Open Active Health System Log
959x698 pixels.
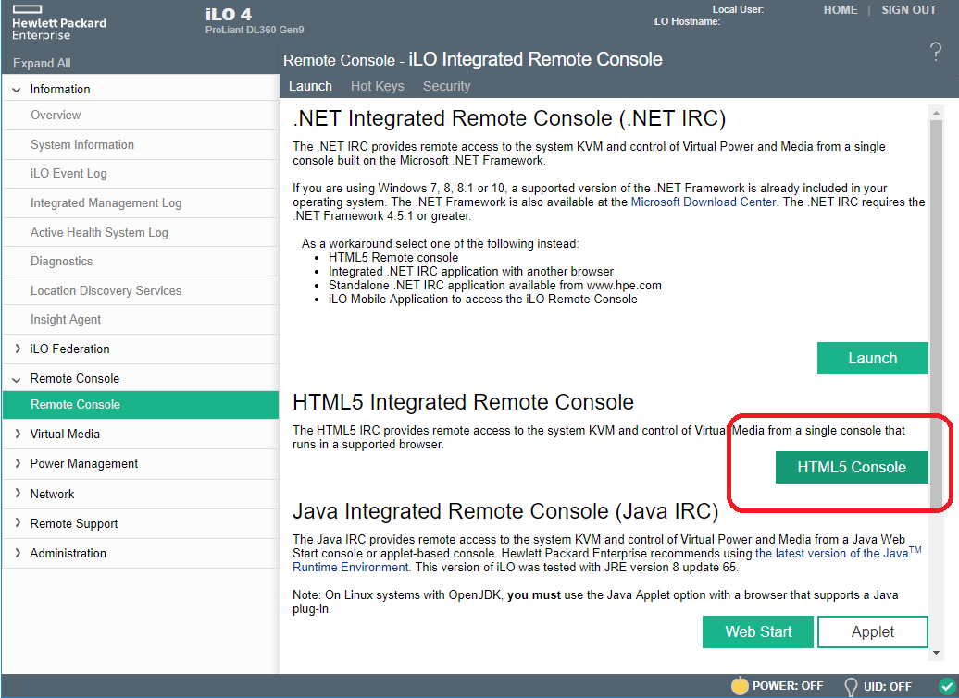coord(141,232)
